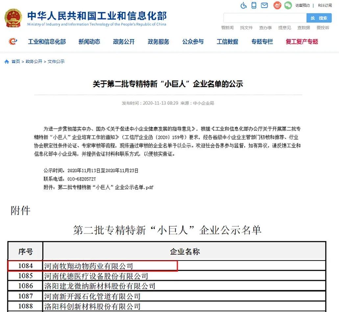Click the source text 来源：中小企业局
The width and height of the screenshot is (339, 312).
tap(197, 103)
